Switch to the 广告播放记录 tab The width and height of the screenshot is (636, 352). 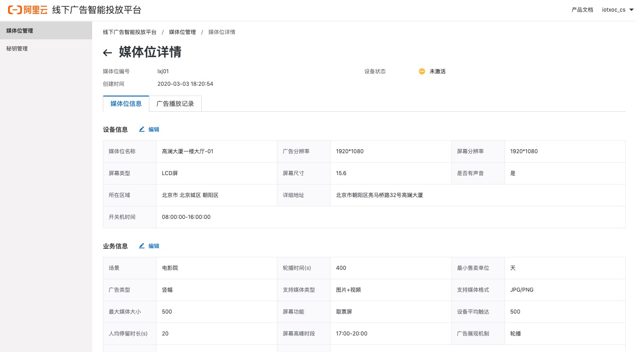click(175, 104)
